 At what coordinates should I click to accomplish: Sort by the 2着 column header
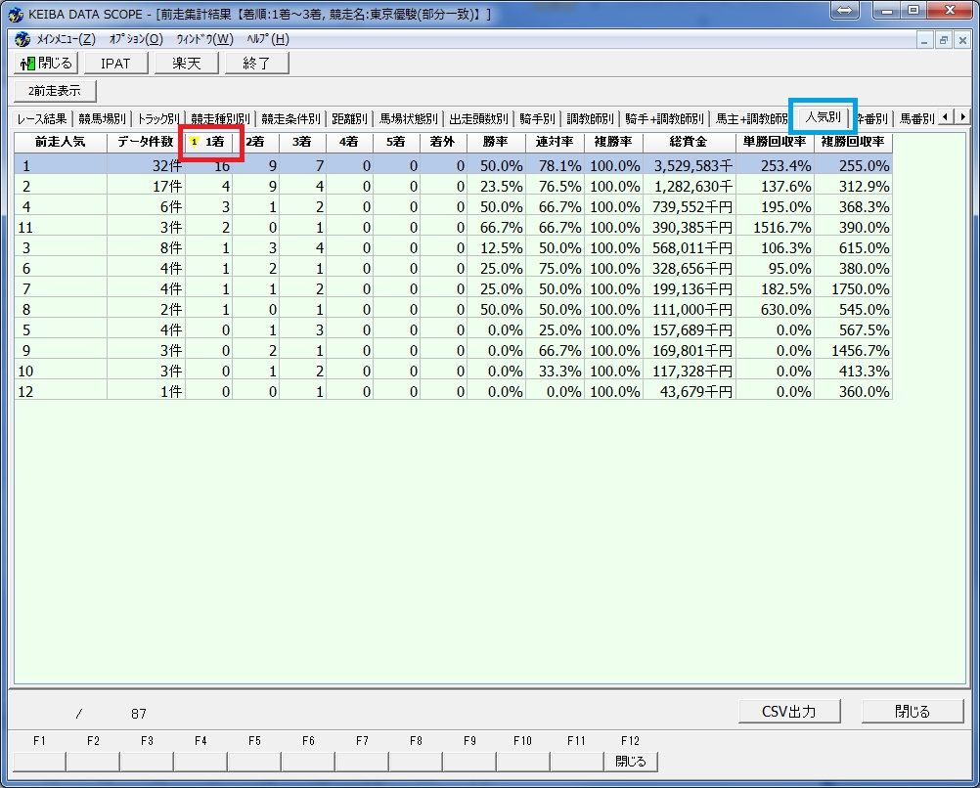[255, 142]
